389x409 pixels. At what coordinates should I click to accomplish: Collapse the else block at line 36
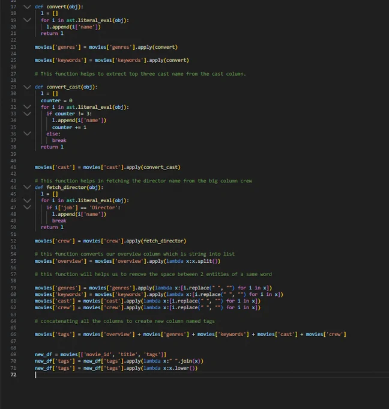27,134
